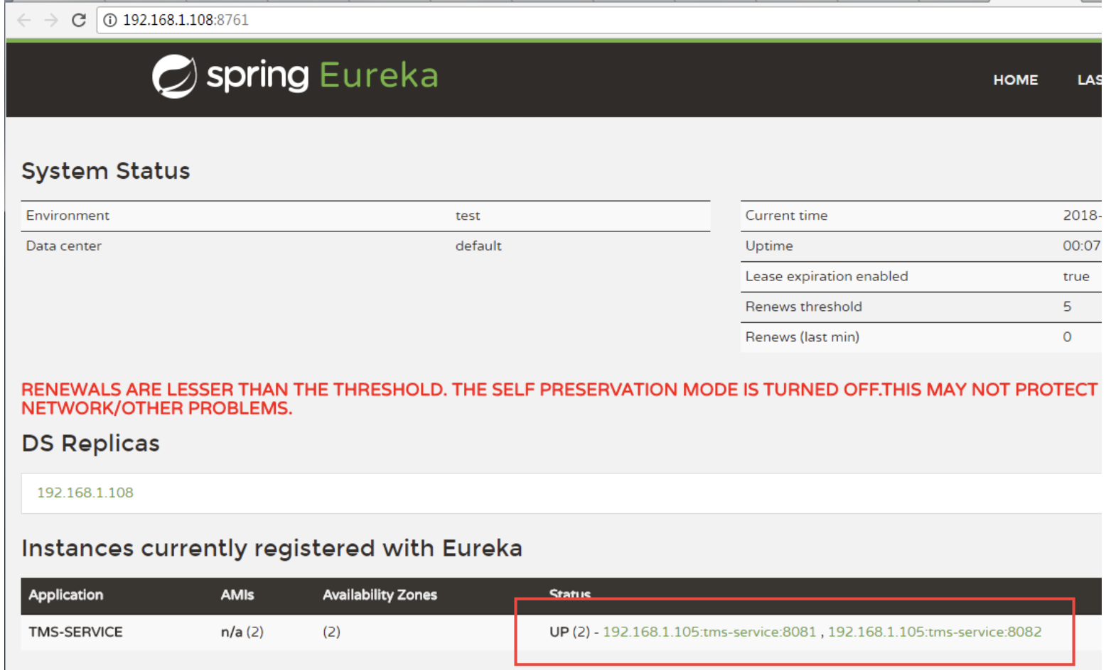Click the site information circle icon in address bar
This screenshot has width=1106, height=670.
110,20
